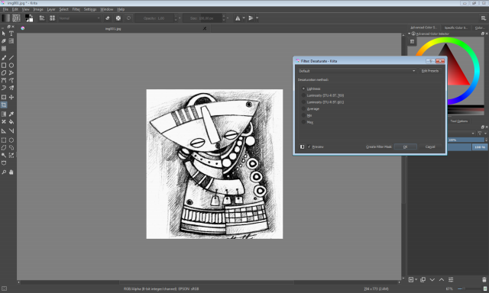489x293 pixels.
Task: Open the Image menu
Action: pos(38,9)
